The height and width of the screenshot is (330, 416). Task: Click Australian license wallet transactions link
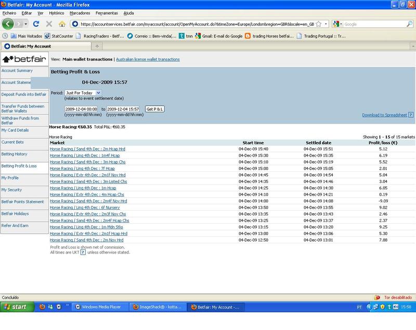(x=148, y=59)
